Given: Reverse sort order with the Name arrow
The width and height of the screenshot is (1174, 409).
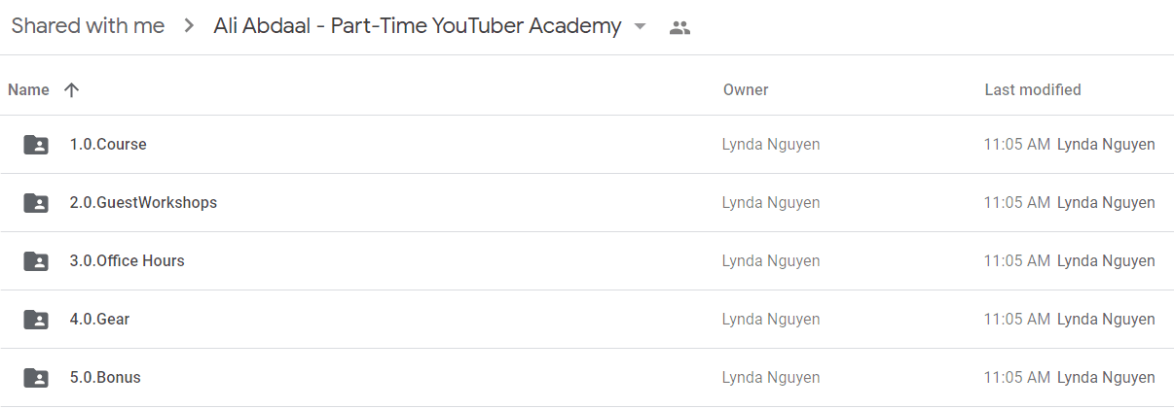Looking at the screenshot, I should (x=71, y=90).
